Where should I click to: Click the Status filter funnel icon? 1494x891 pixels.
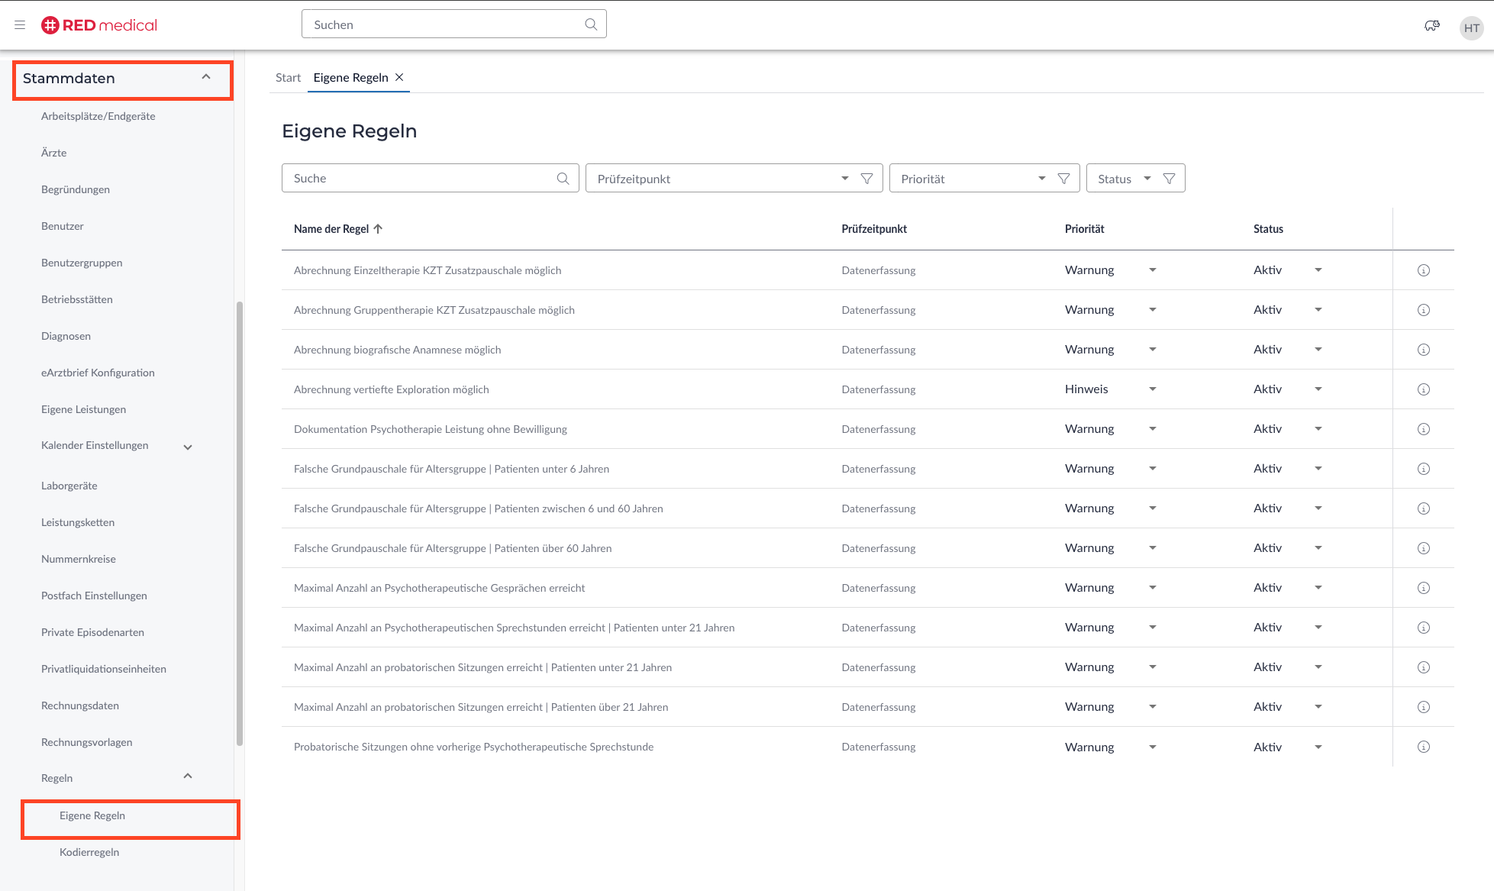coord(1169,179)
